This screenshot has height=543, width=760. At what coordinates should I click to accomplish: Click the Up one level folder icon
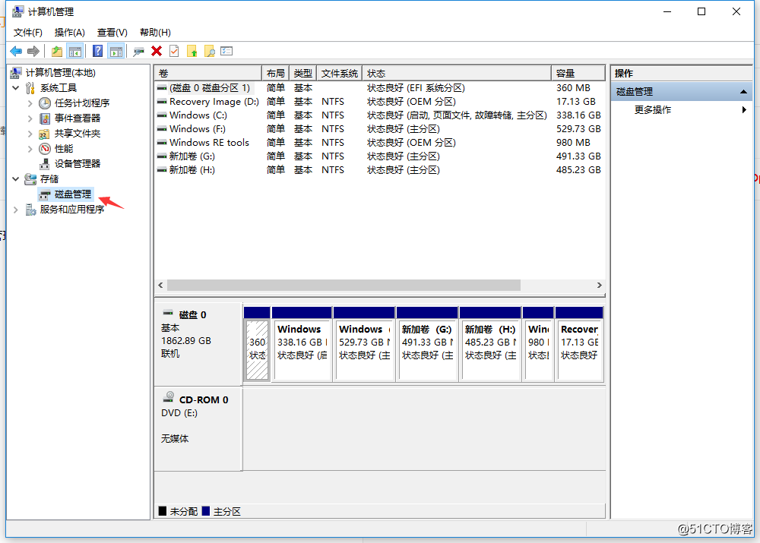pos(57,51)
